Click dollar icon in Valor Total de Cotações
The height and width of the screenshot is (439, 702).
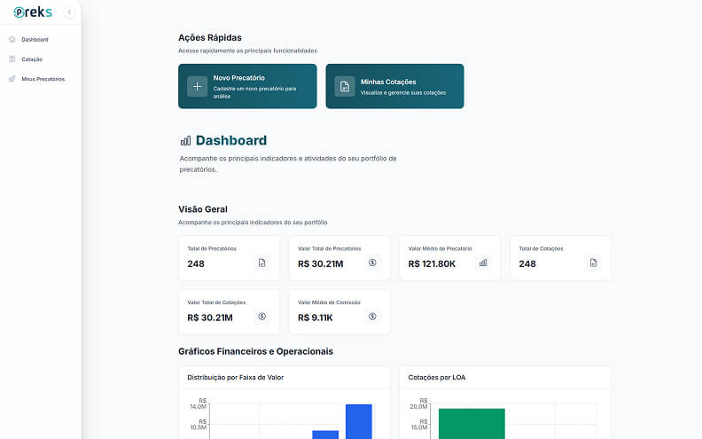(261, 317)
